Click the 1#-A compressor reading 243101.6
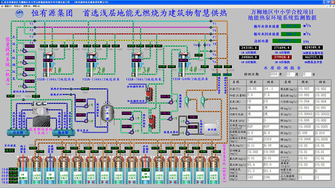The image size is (335, 188). [x=249, y=48]
